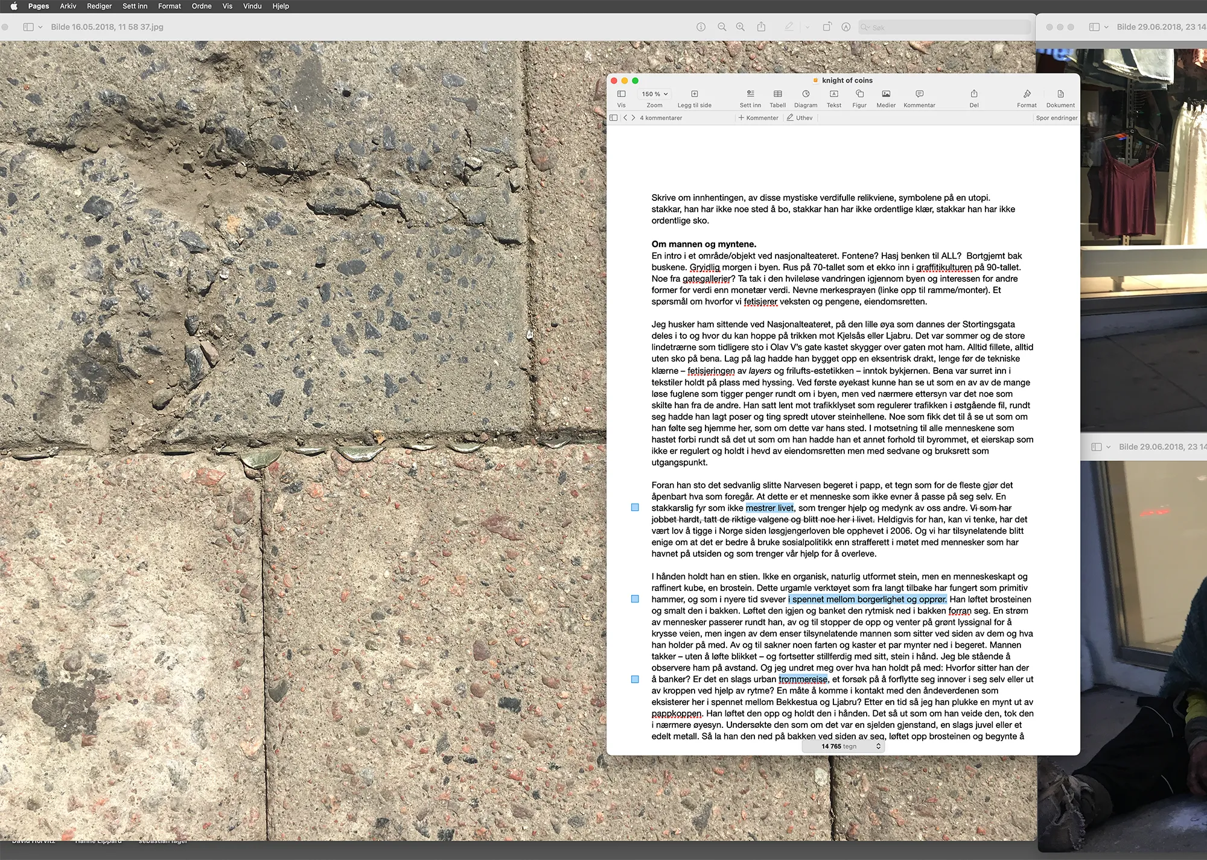Insert a Tekst box
This screenshot has width=1207, height=860.
833,94
